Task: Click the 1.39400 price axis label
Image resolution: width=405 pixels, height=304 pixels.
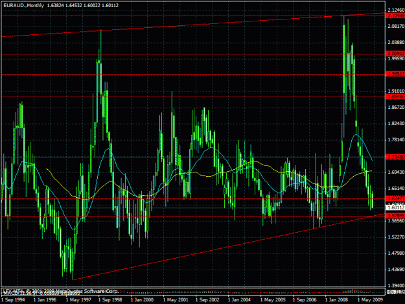Action: tap(396, 285)
